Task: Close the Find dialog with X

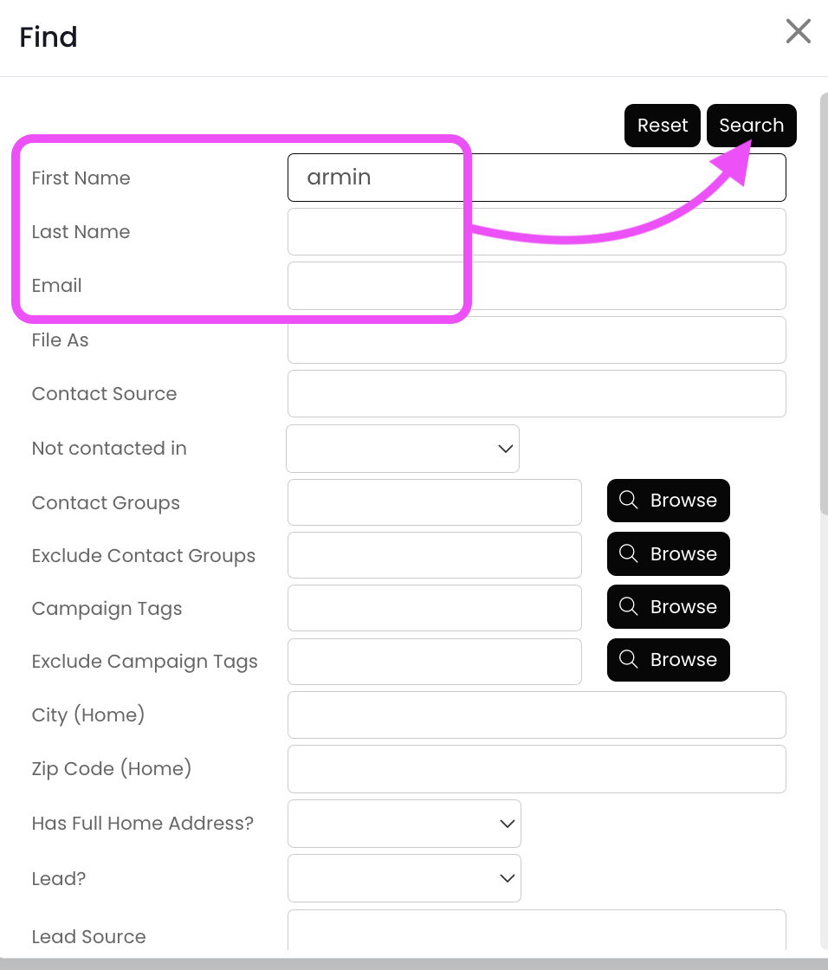Action: point(798,32)
